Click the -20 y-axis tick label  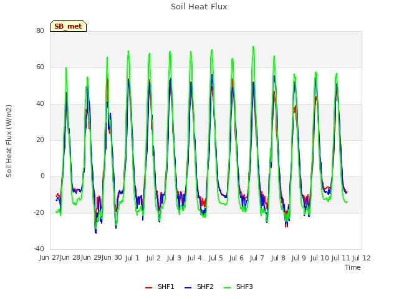(x=39, y=212)
